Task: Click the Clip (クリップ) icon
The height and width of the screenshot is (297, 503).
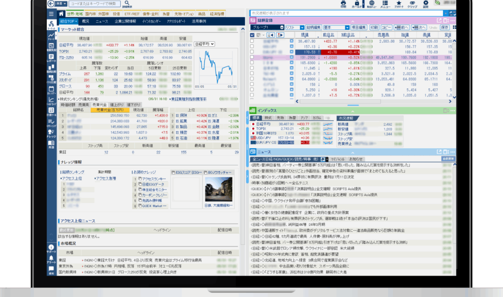Action: [x=413, y=4]
